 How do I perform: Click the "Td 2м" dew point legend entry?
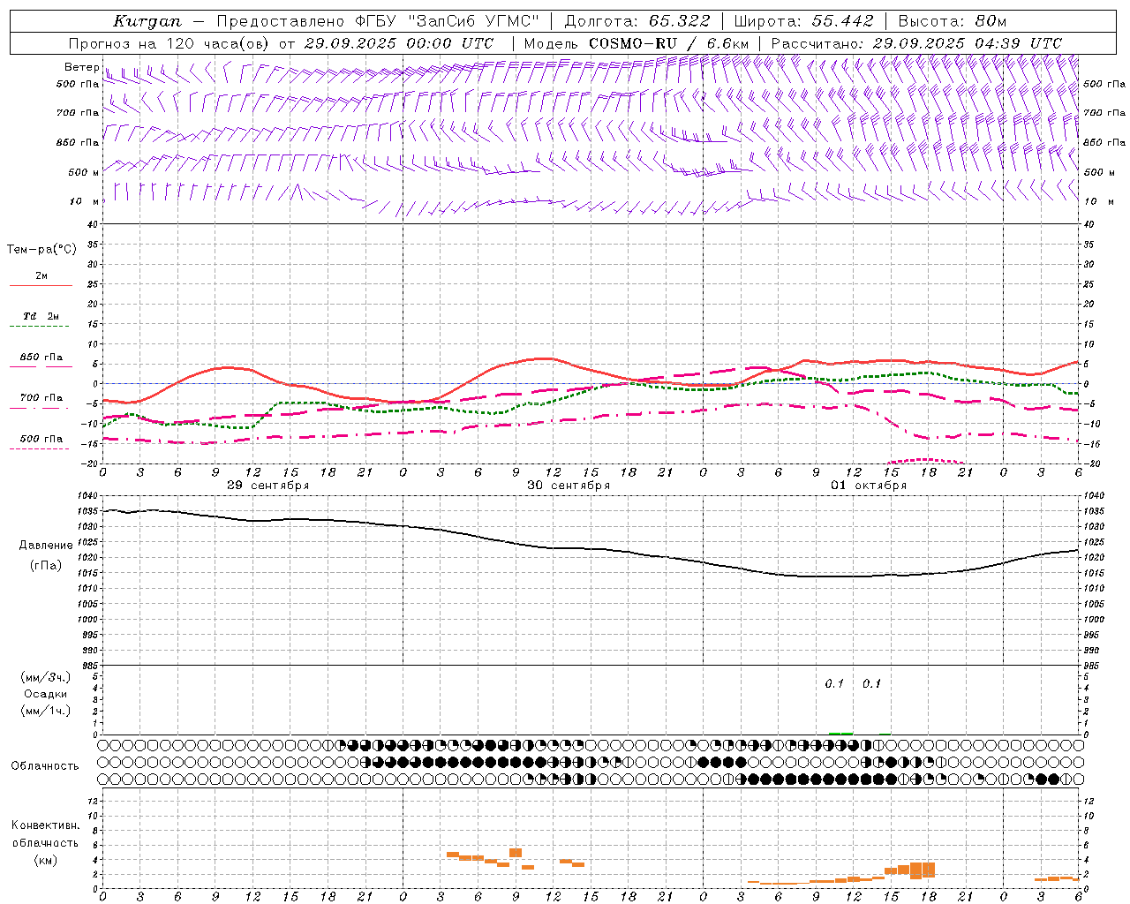41,316
